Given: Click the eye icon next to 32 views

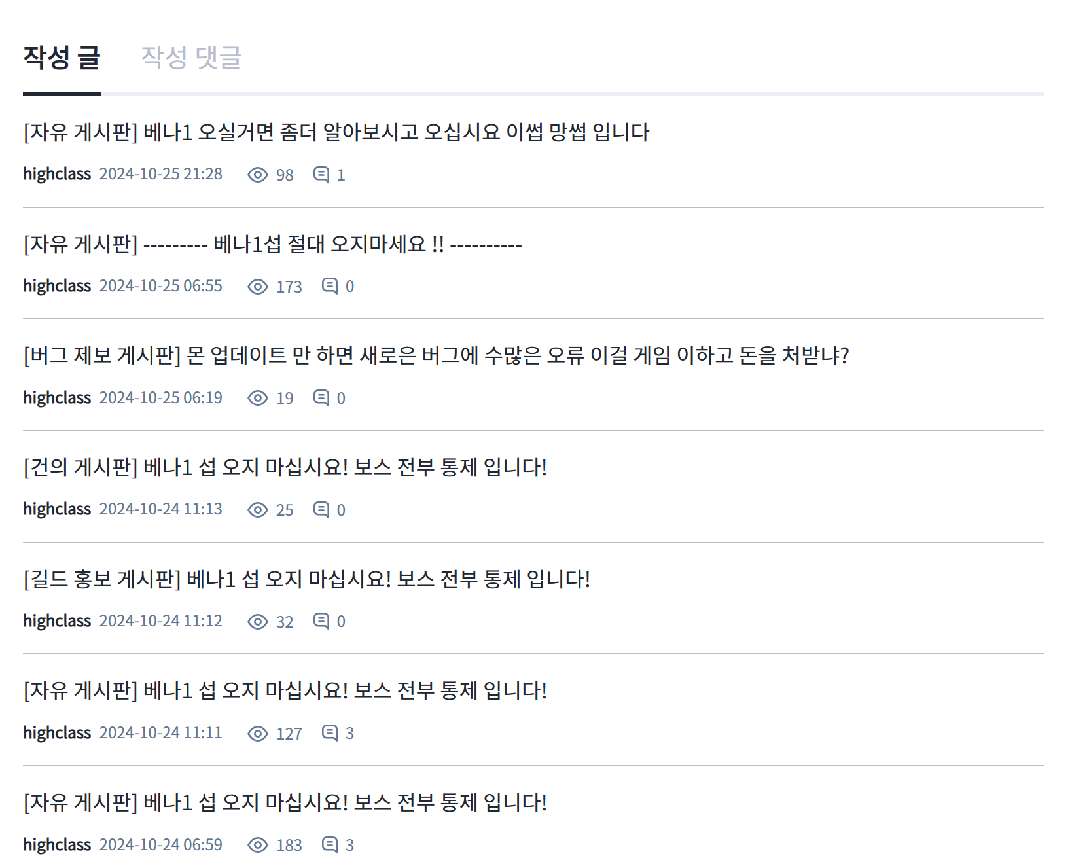Looking at the screenshot, I should point(258,622).
